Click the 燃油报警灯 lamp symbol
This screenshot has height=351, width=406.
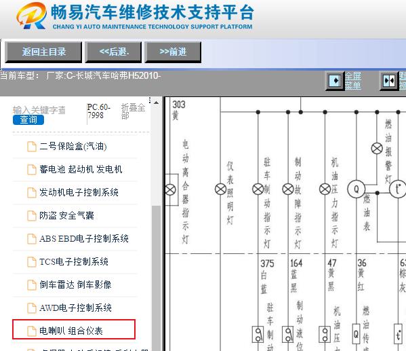coord(377,149)
